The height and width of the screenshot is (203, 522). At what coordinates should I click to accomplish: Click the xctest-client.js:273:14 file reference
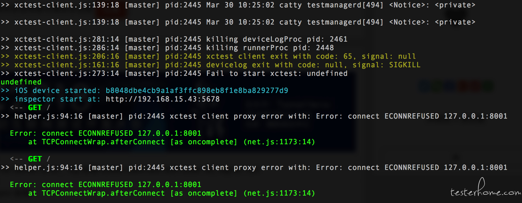click(67, 74)
